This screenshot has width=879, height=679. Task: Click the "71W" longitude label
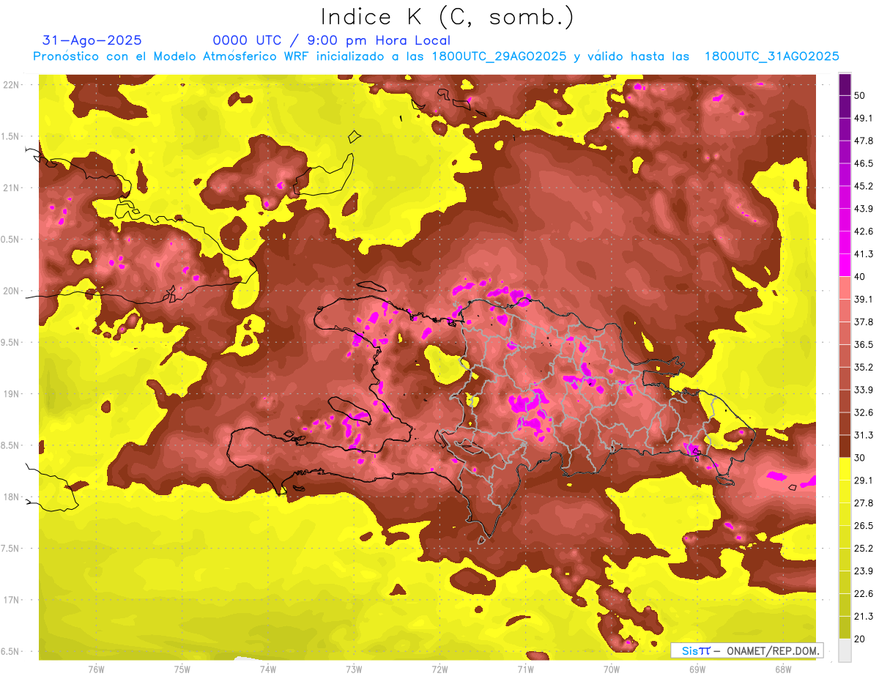(x=525, y=669)
